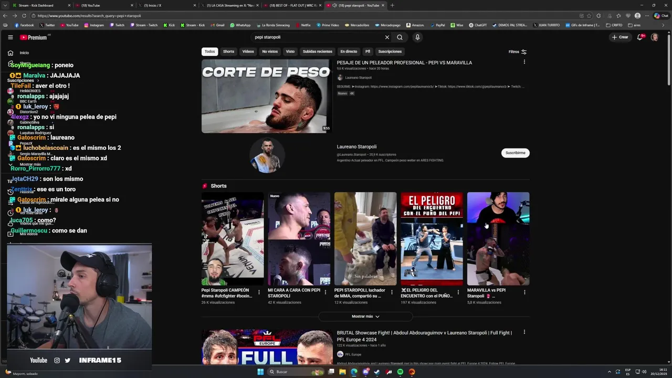Go to Inicio home icon in sidebar
The height and width of the screenshot is (378, 672).
click(x=10, y=53)
